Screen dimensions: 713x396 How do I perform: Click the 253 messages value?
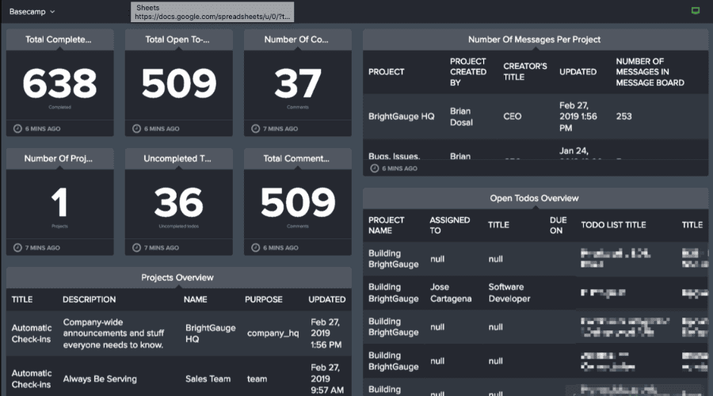624,116
